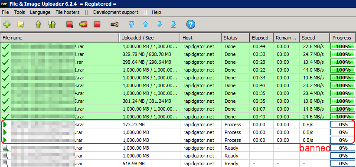
Task: Sort by the Uploaded / Size column header
Action: 150,38
